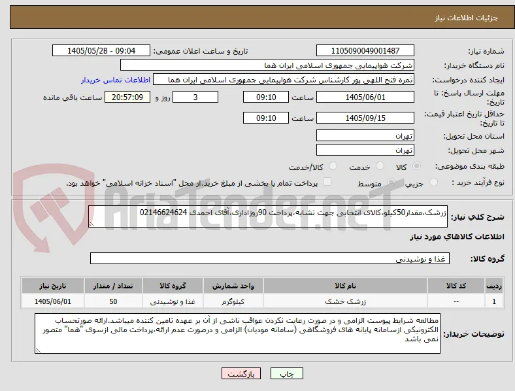Click the item code cell showing --
Image resolution: width=515 pixels, height=391 pixels.
point(456,301)
